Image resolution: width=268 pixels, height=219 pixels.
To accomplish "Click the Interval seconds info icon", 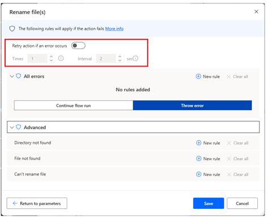I will tap(135, 58).
